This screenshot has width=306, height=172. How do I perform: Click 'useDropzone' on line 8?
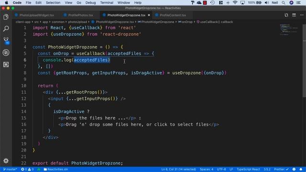coord(186,73)
